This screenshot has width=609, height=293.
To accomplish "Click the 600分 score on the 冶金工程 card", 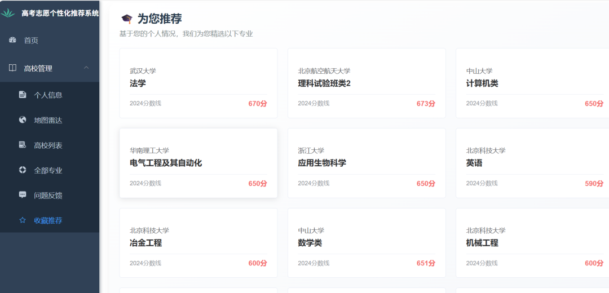I will point(258,264).
